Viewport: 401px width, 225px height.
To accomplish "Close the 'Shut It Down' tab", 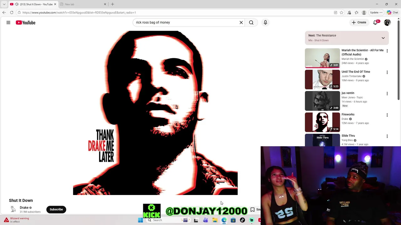I will [x=55, y=4].
